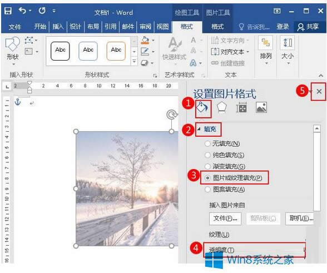
Task: Select the 无填充(N) radio button
Action: click(x=207, y=143)
